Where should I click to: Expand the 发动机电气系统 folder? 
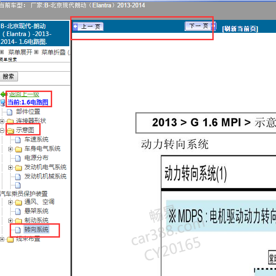tap(11, 167)
